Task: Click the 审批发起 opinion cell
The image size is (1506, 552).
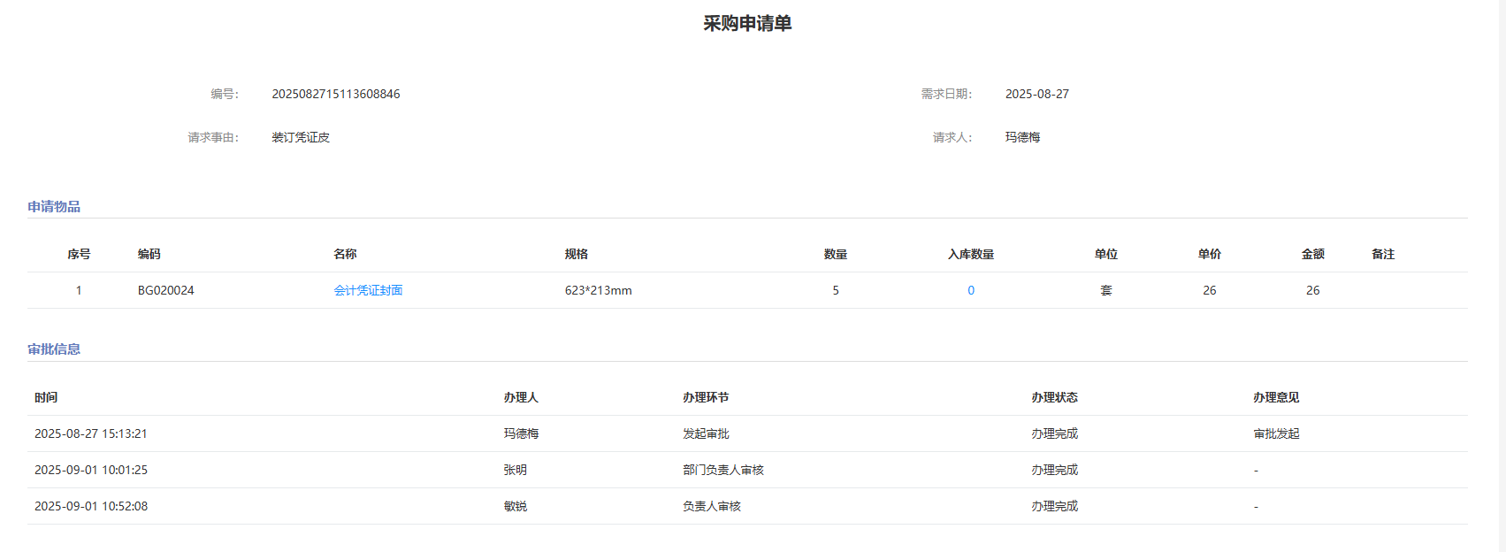Action: coord(1276,433)
